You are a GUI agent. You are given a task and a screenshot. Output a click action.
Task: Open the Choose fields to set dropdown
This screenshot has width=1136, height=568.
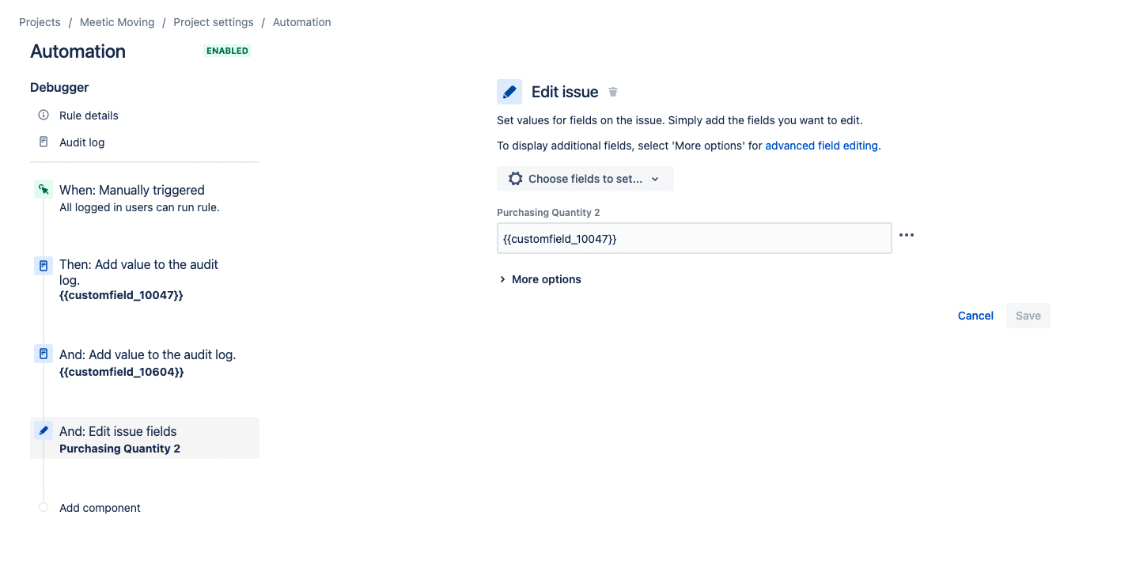[585, 179]
